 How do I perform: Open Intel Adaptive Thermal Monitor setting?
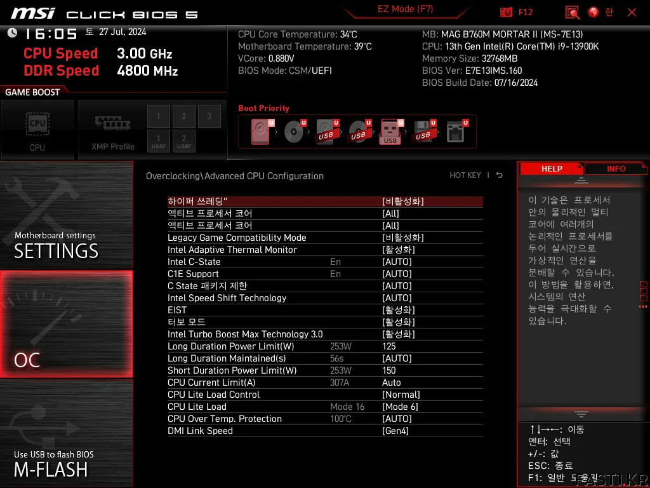click(325, 249)
